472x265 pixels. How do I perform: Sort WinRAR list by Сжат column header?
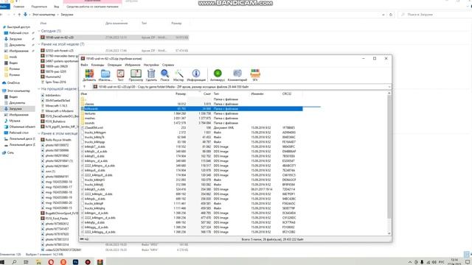[x=207, y=94]
